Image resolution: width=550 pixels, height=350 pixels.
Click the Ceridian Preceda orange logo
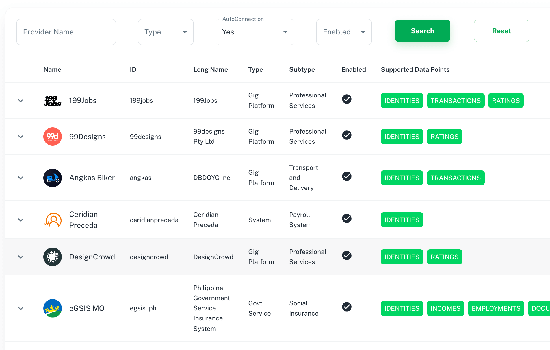tap(53, 220)
